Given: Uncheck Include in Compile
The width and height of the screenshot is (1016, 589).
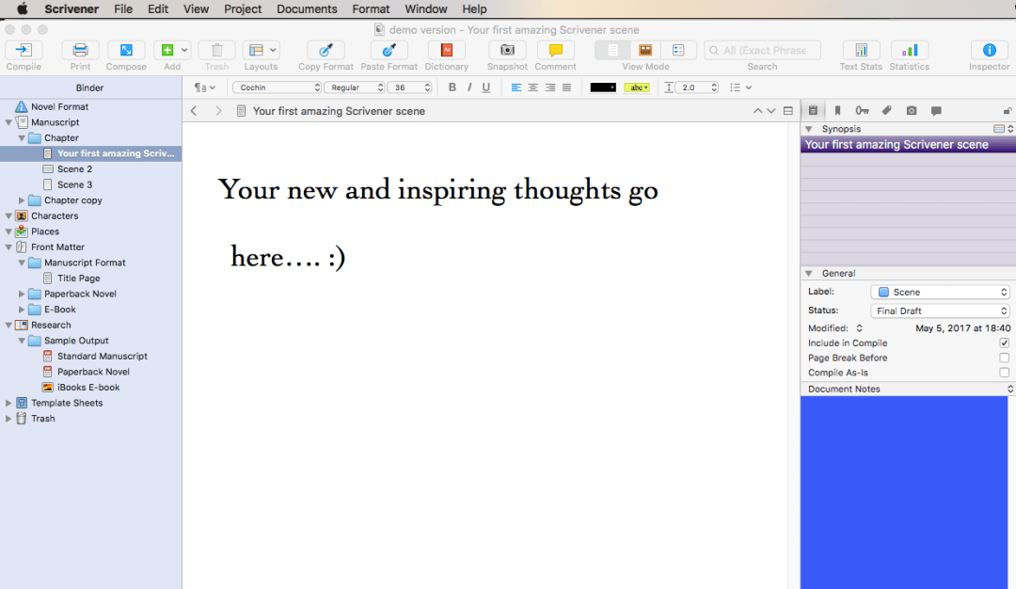Looking at the screenshot, I should tap(1005, 343).
